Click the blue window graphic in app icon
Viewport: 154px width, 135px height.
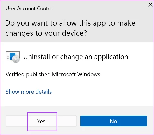[13, 56]
